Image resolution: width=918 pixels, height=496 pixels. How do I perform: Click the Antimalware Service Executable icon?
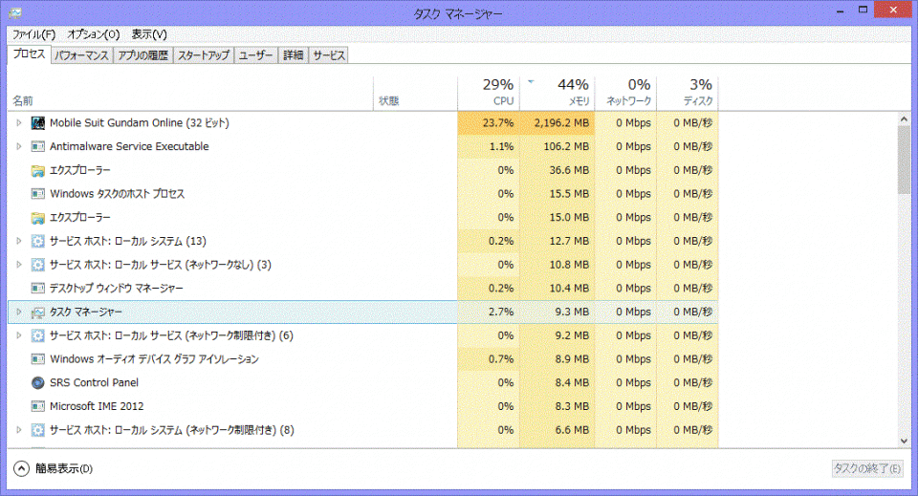tap(38, 146)
